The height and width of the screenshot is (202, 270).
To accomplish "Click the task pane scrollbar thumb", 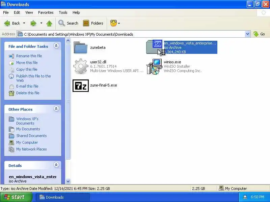I will tap(68, 101).
